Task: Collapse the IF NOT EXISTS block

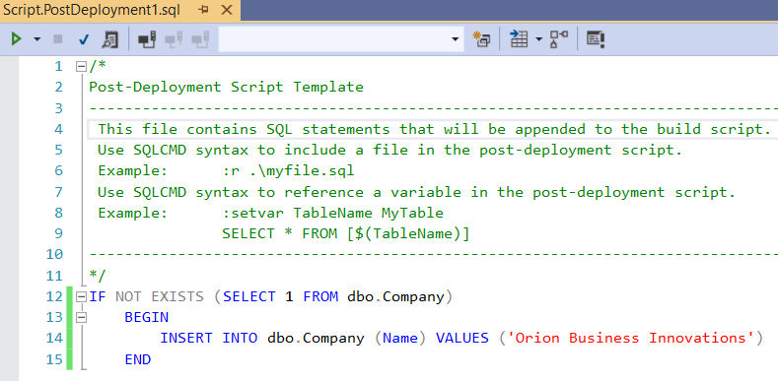Action: 82,297
